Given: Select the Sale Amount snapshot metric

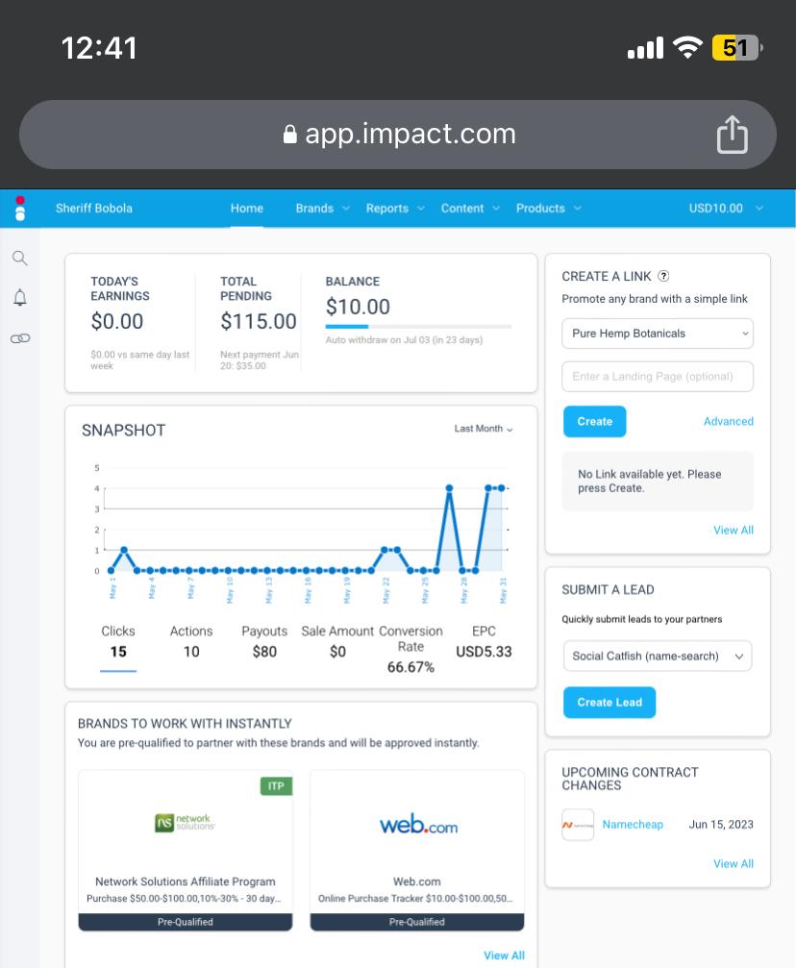Looking at the screenshot, I should [337, 641].
